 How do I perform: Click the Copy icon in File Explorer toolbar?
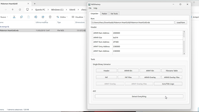tap(21, 17)
